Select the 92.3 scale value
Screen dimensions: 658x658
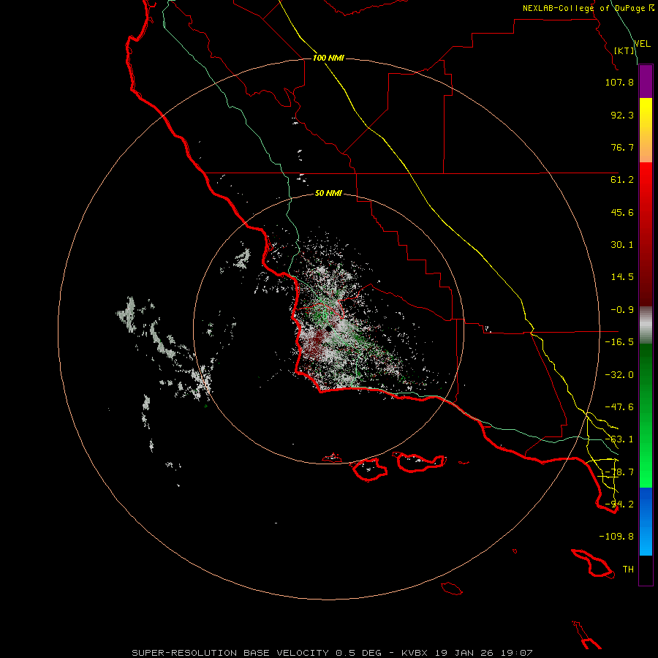click(622, 115)
